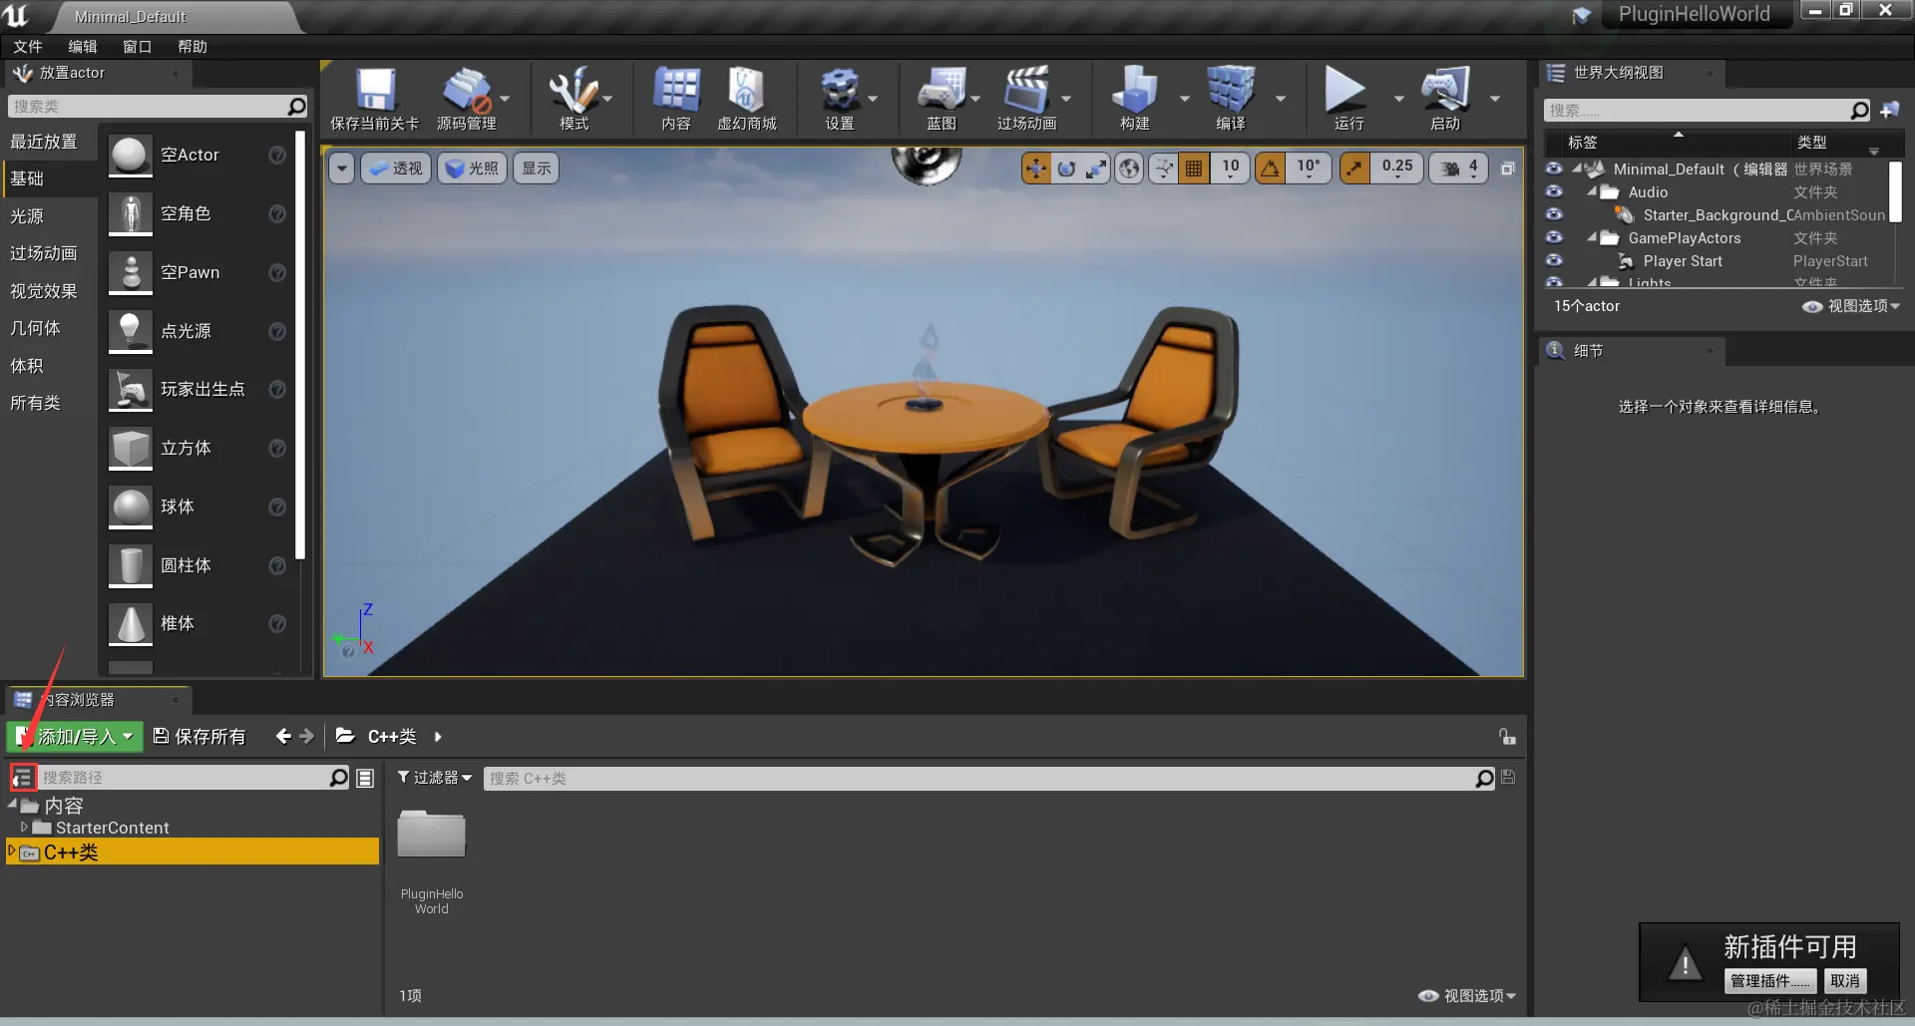
Task: Click the empty Actor icon 空Actor
Action: coord(131,156)
